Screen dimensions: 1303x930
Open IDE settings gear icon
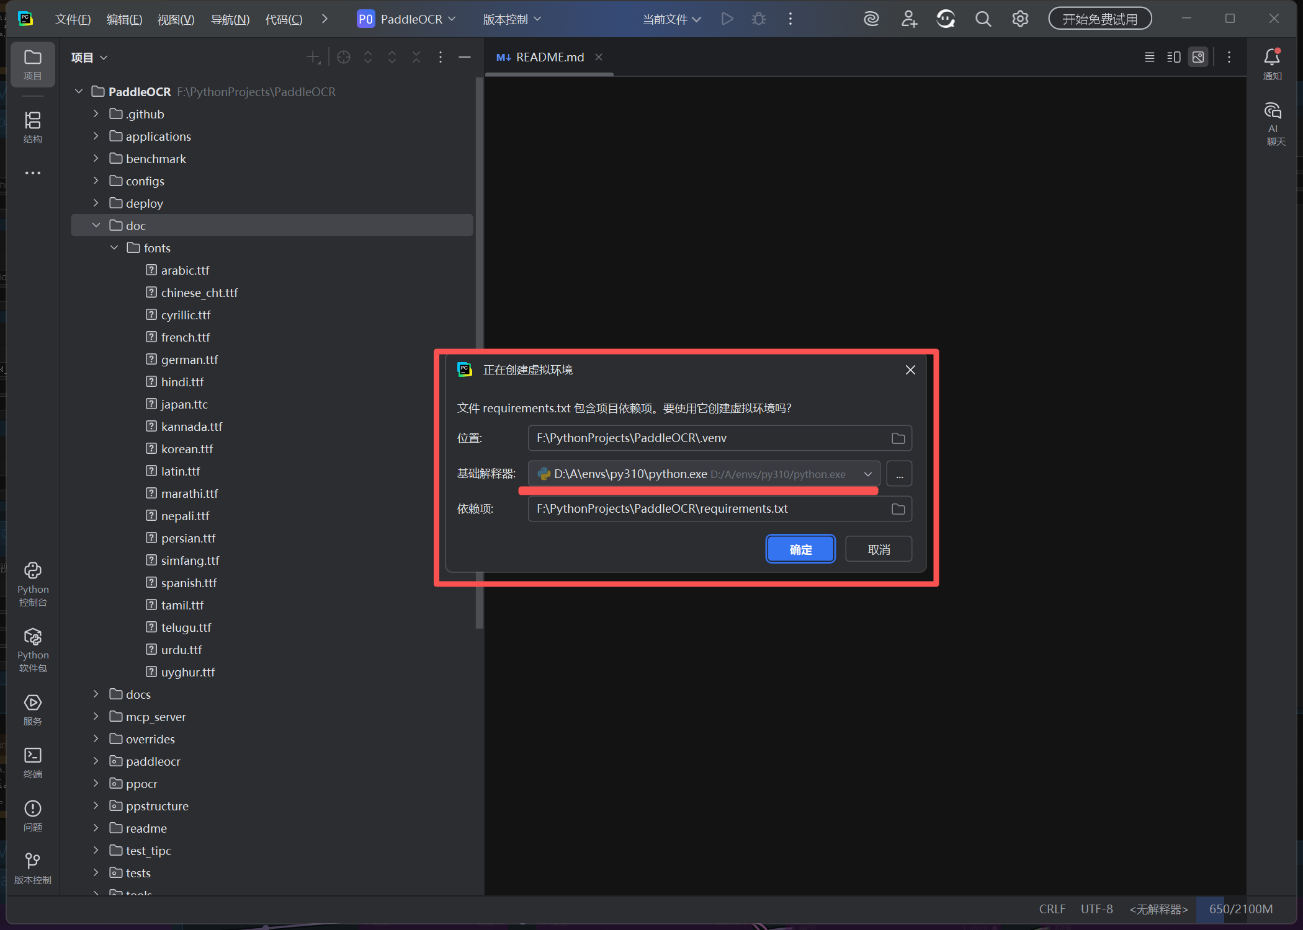[x=1020, y=19]
